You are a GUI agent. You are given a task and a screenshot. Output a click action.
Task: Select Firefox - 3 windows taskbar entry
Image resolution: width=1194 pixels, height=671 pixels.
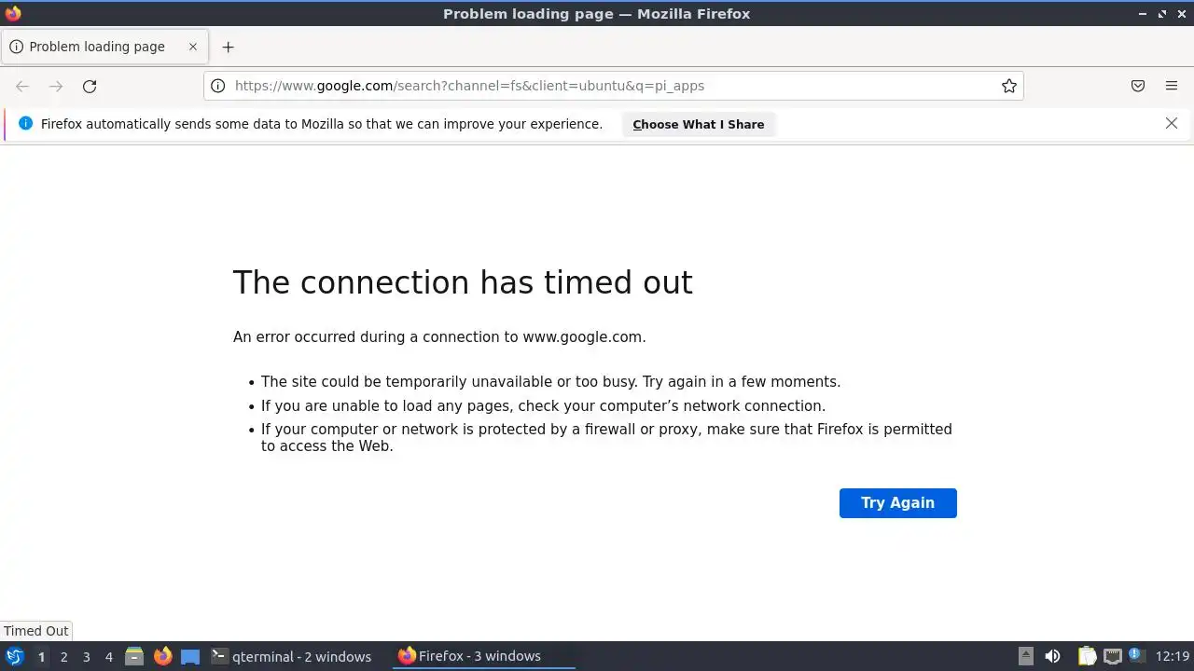[x=483, y=656]
